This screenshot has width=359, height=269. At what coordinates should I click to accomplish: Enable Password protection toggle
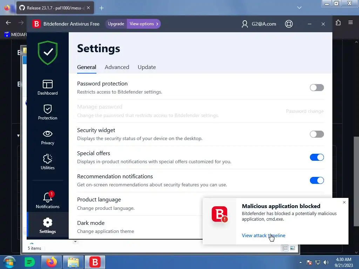tap(317, 88)
